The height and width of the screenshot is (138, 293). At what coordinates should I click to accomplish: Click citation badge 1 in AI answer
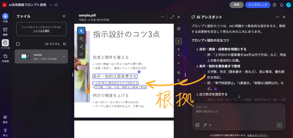(215, 89)
